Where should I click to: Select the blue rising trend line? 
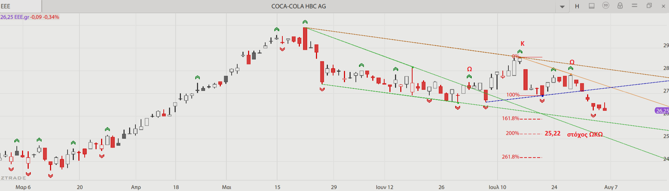point(577,91)
